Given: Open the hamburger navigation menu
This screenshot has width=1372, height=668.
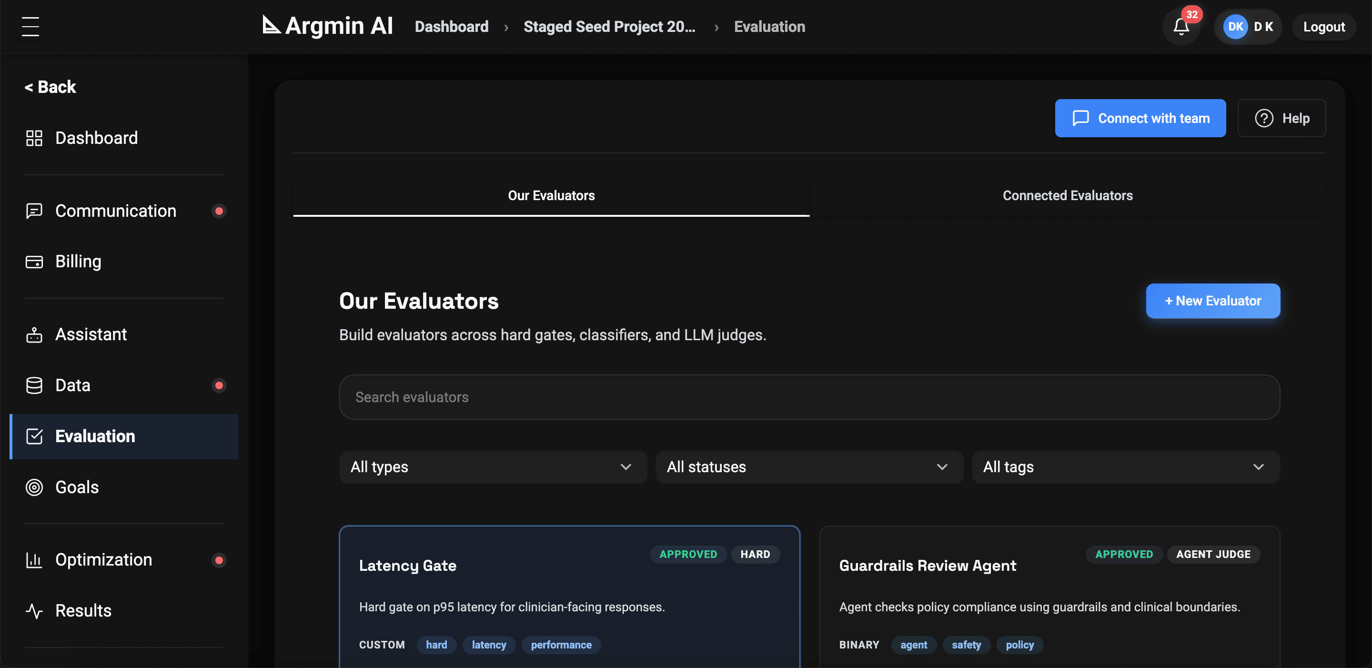Looking at the screenshot, I should click(30, 26).
